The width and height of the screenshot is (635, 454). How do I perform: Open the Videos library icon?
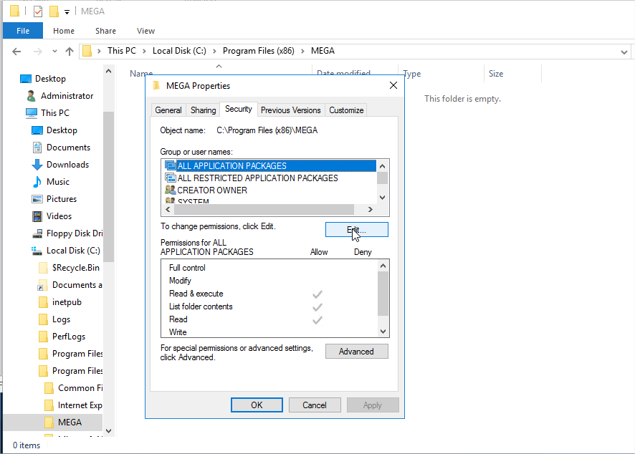(37, 216)
